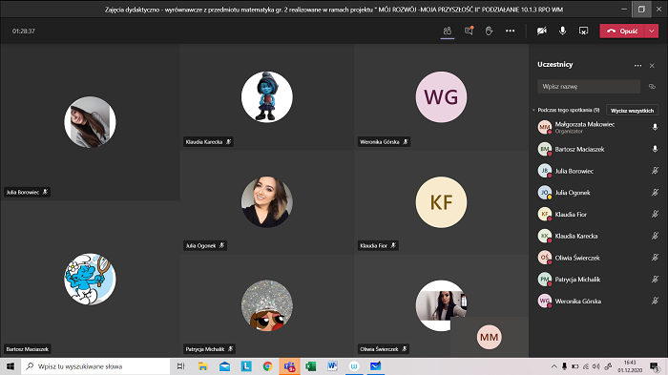
Task: Open more actions in the meeting toolbar
Action: click(510, 31)
